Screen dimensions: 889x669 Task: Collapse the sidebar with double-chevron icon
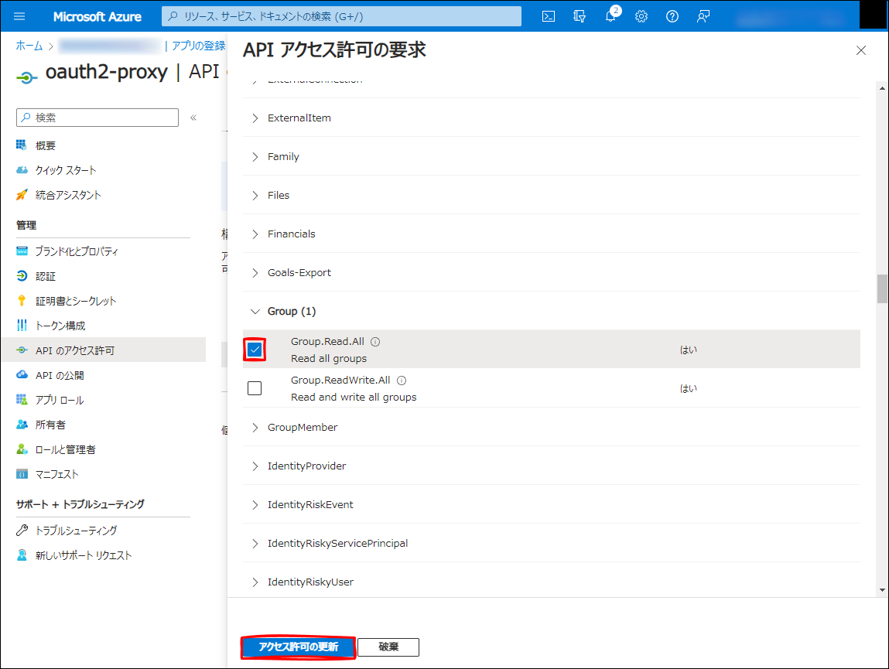point(193,118)
